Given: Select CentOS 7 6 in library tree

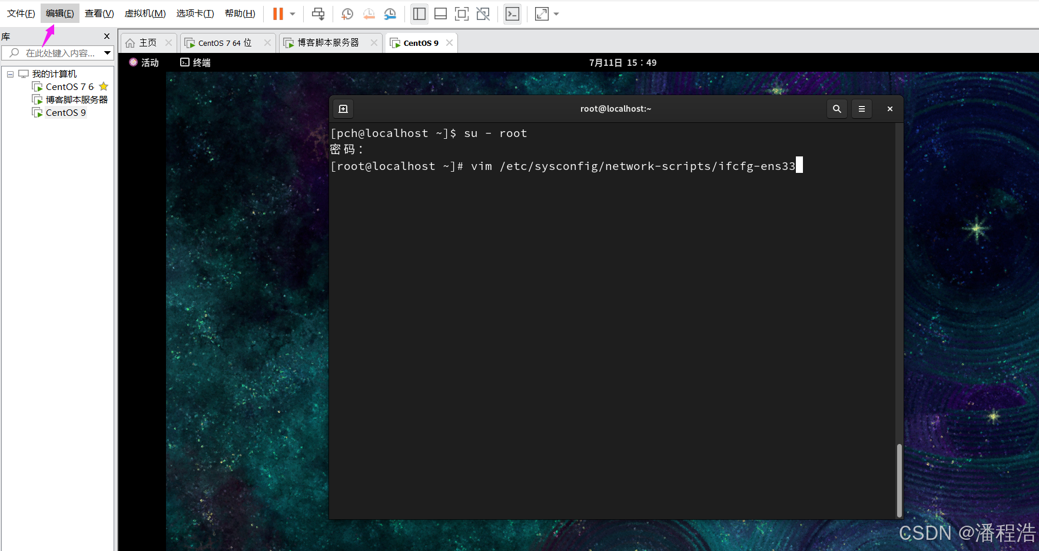Looking at the screenshot, I should [69, 86].
